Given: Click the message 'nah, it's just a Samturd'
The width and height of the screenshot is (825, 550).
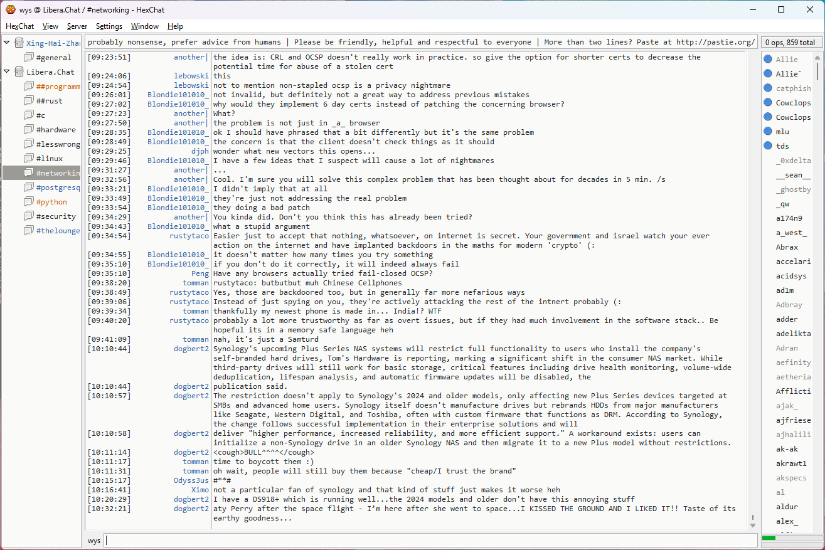Looking at the screenshot, I should point(266,339).
